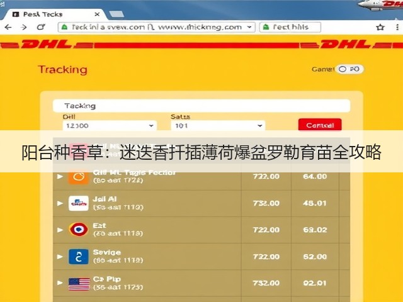Click the Tracking page heading
Screen dimensions: 403x302
(63, 70)
